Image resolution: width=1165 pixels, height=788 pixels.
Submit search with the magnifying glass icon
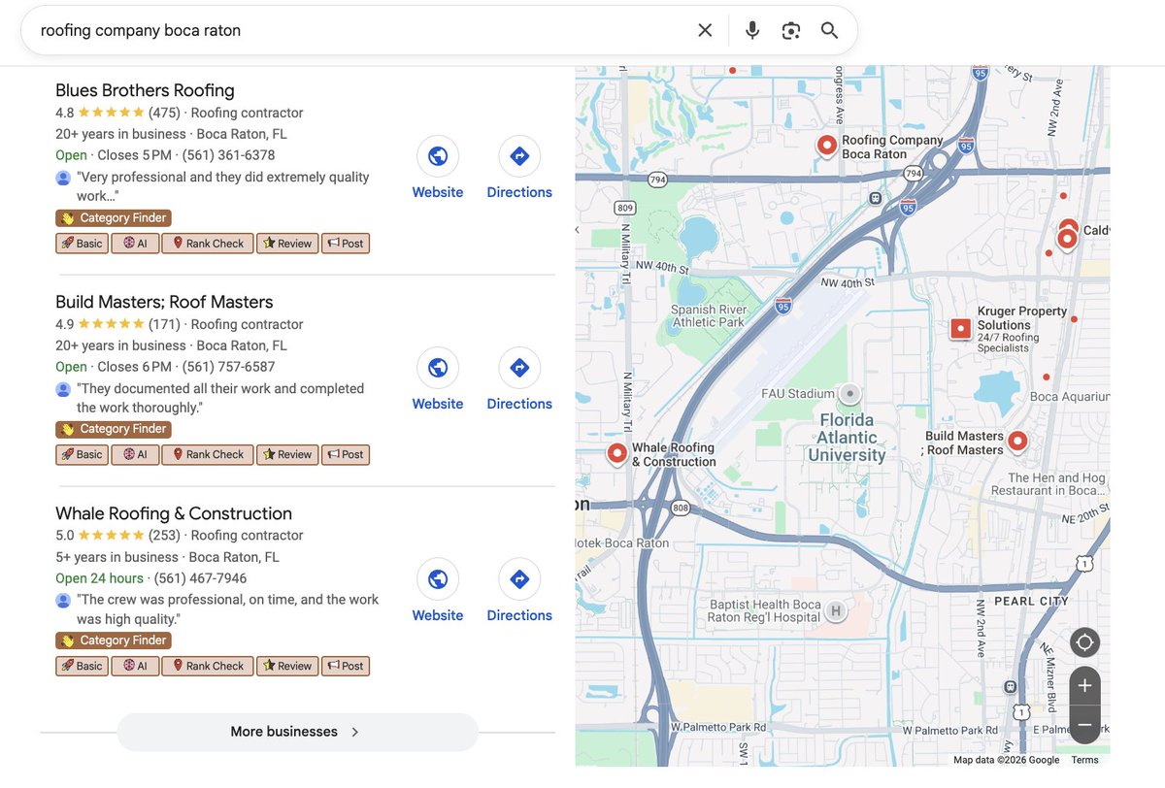[829, 30]
